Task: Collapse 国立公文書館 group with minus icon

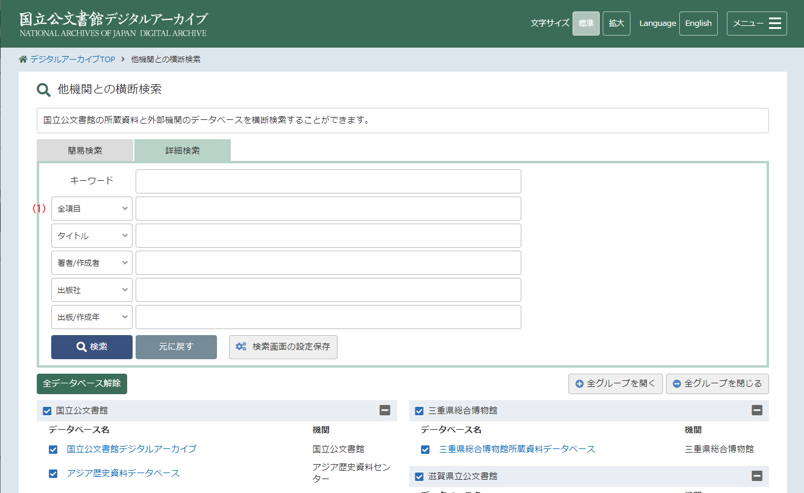Action: 385,410
